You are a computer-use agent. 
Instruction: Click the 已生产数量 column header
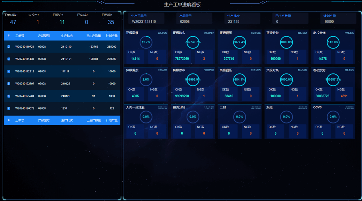(93, 36)
